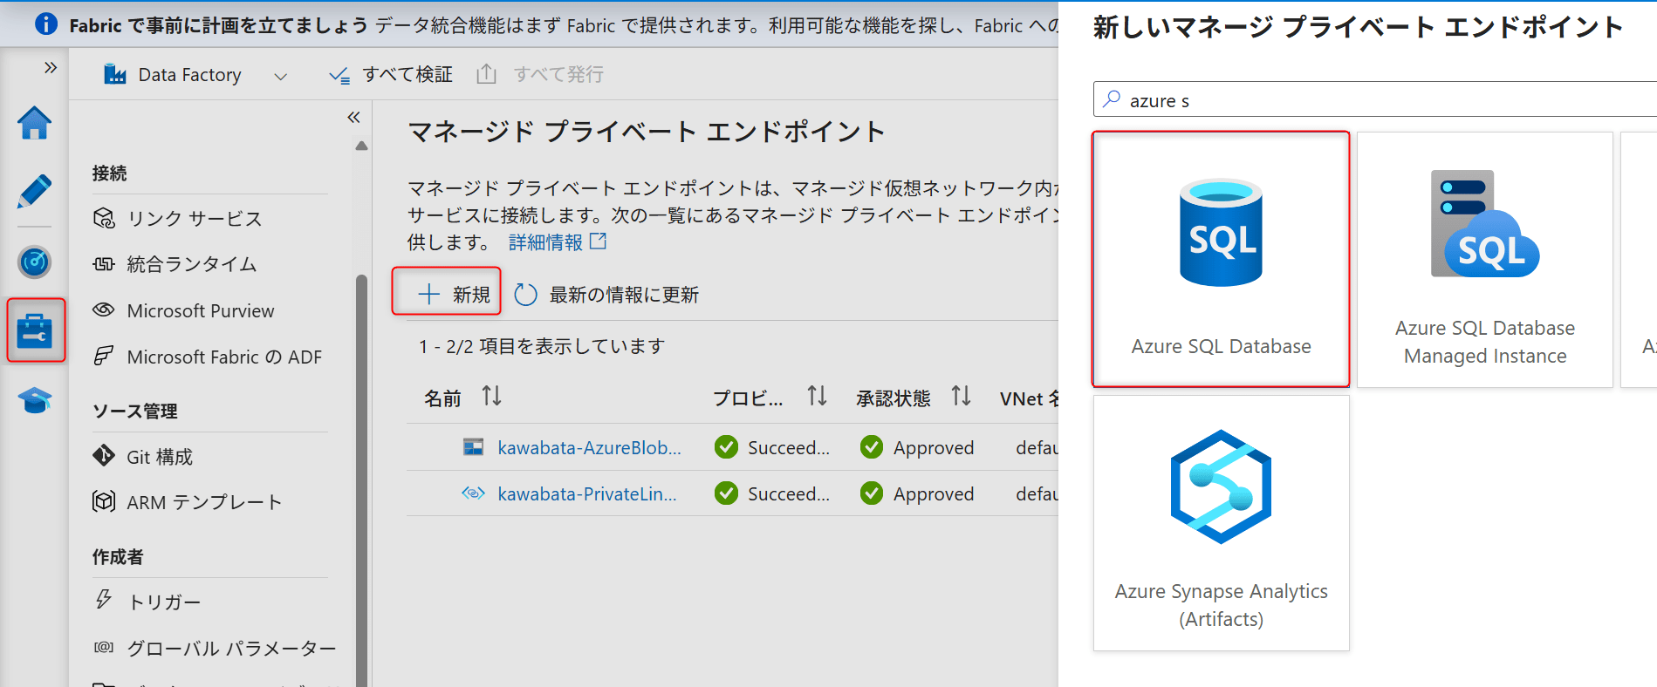The height and width of the screenshot is (687, 1657).
Task: Click the グローバル パラメーター icon
Action: coord(104,647)
